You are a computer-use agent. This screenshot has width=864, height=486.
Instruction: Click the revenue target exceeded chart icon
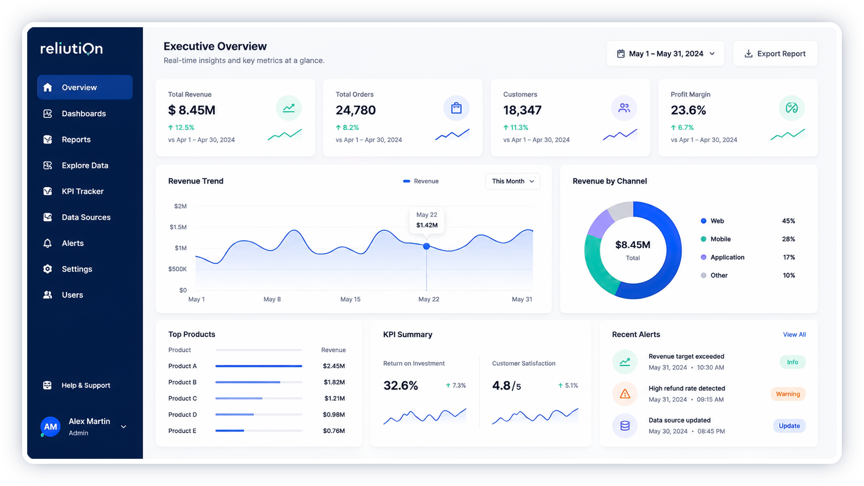625,362
